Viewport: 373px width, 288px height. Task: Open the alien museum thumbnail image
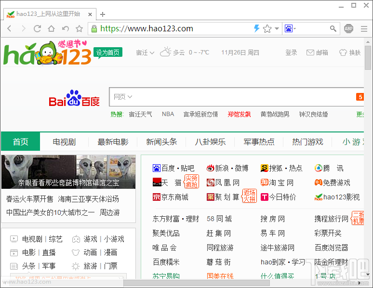pos(68,172)
